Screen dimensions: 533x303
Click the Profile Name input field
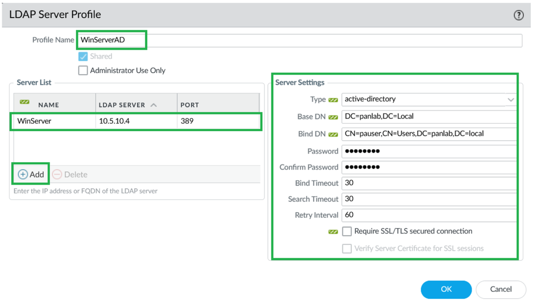299,40
